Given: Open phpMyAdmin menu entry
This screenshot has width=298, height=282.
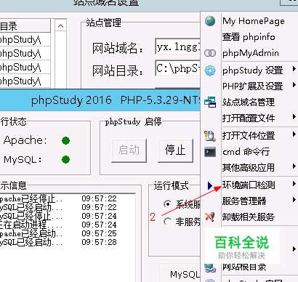Looking at the screenshot, I should coord(251,53).
